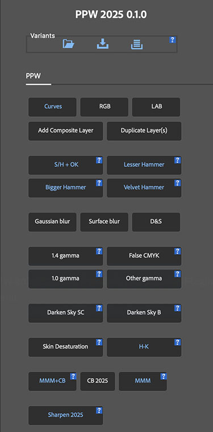Open help icon on Darken Sky B
This screenshot has height=432, width=213.
point(178,308)
